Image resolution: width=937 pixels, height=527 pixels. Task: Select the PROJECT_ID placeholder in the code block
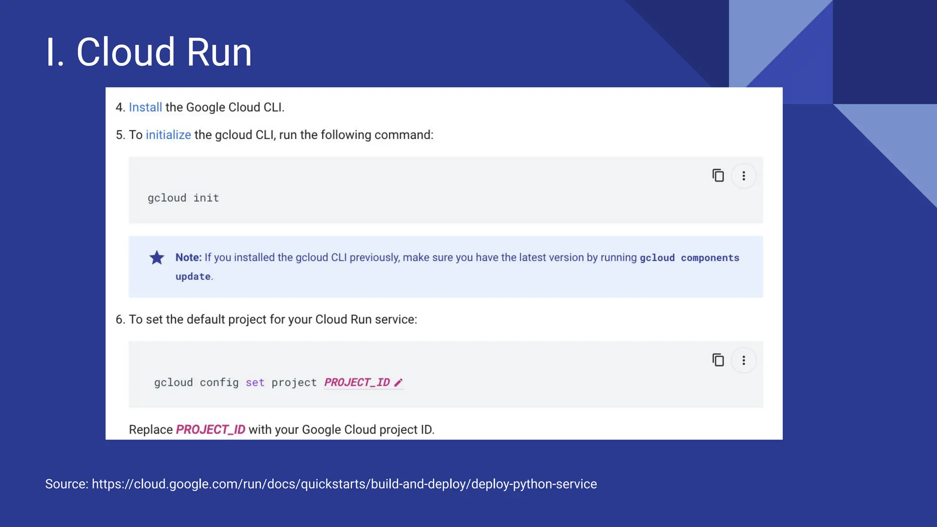357,382
